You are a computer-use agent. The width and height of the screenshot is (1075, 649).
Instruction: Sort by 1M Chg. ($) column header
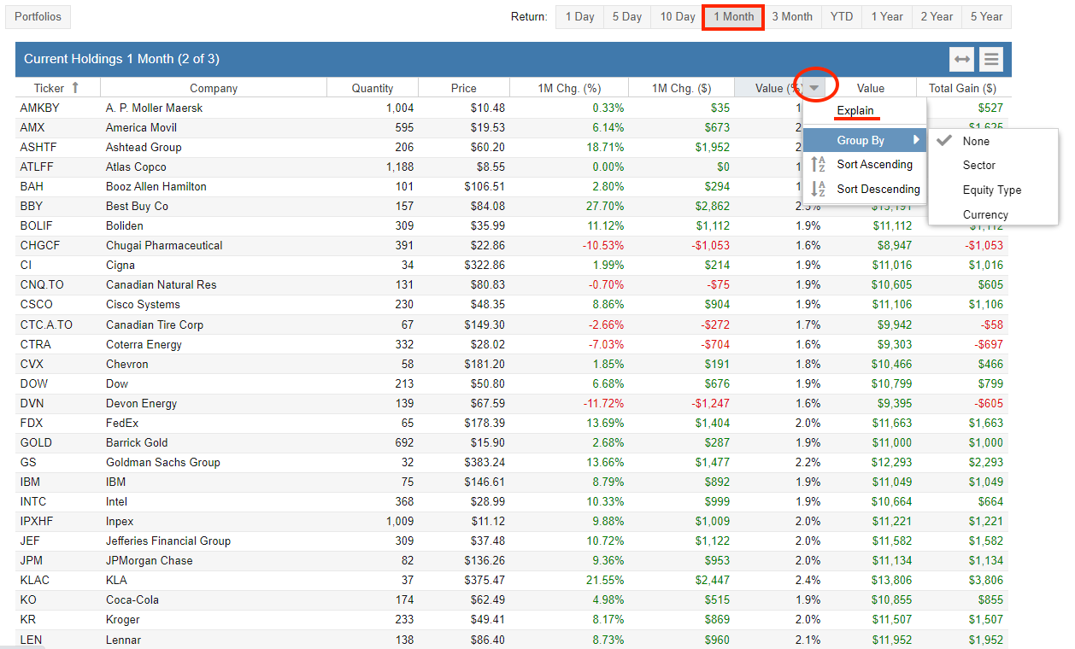pyautogui.click(x=681, y=88)
